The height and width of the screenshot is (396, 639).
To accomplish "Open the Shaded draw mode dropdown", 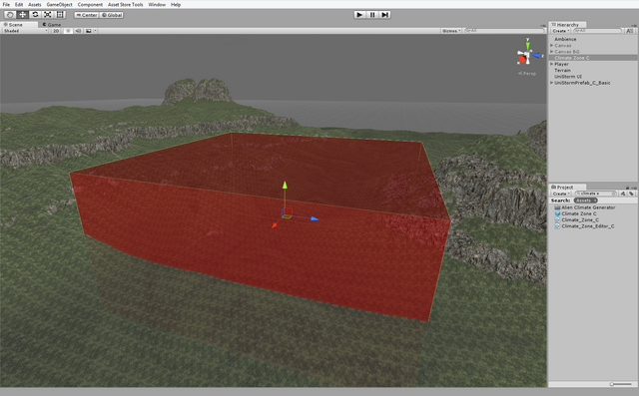I will point(25,31).
